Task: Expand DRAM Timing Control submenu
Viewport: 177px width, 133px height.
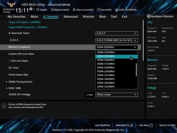Action: click(20, 82)
